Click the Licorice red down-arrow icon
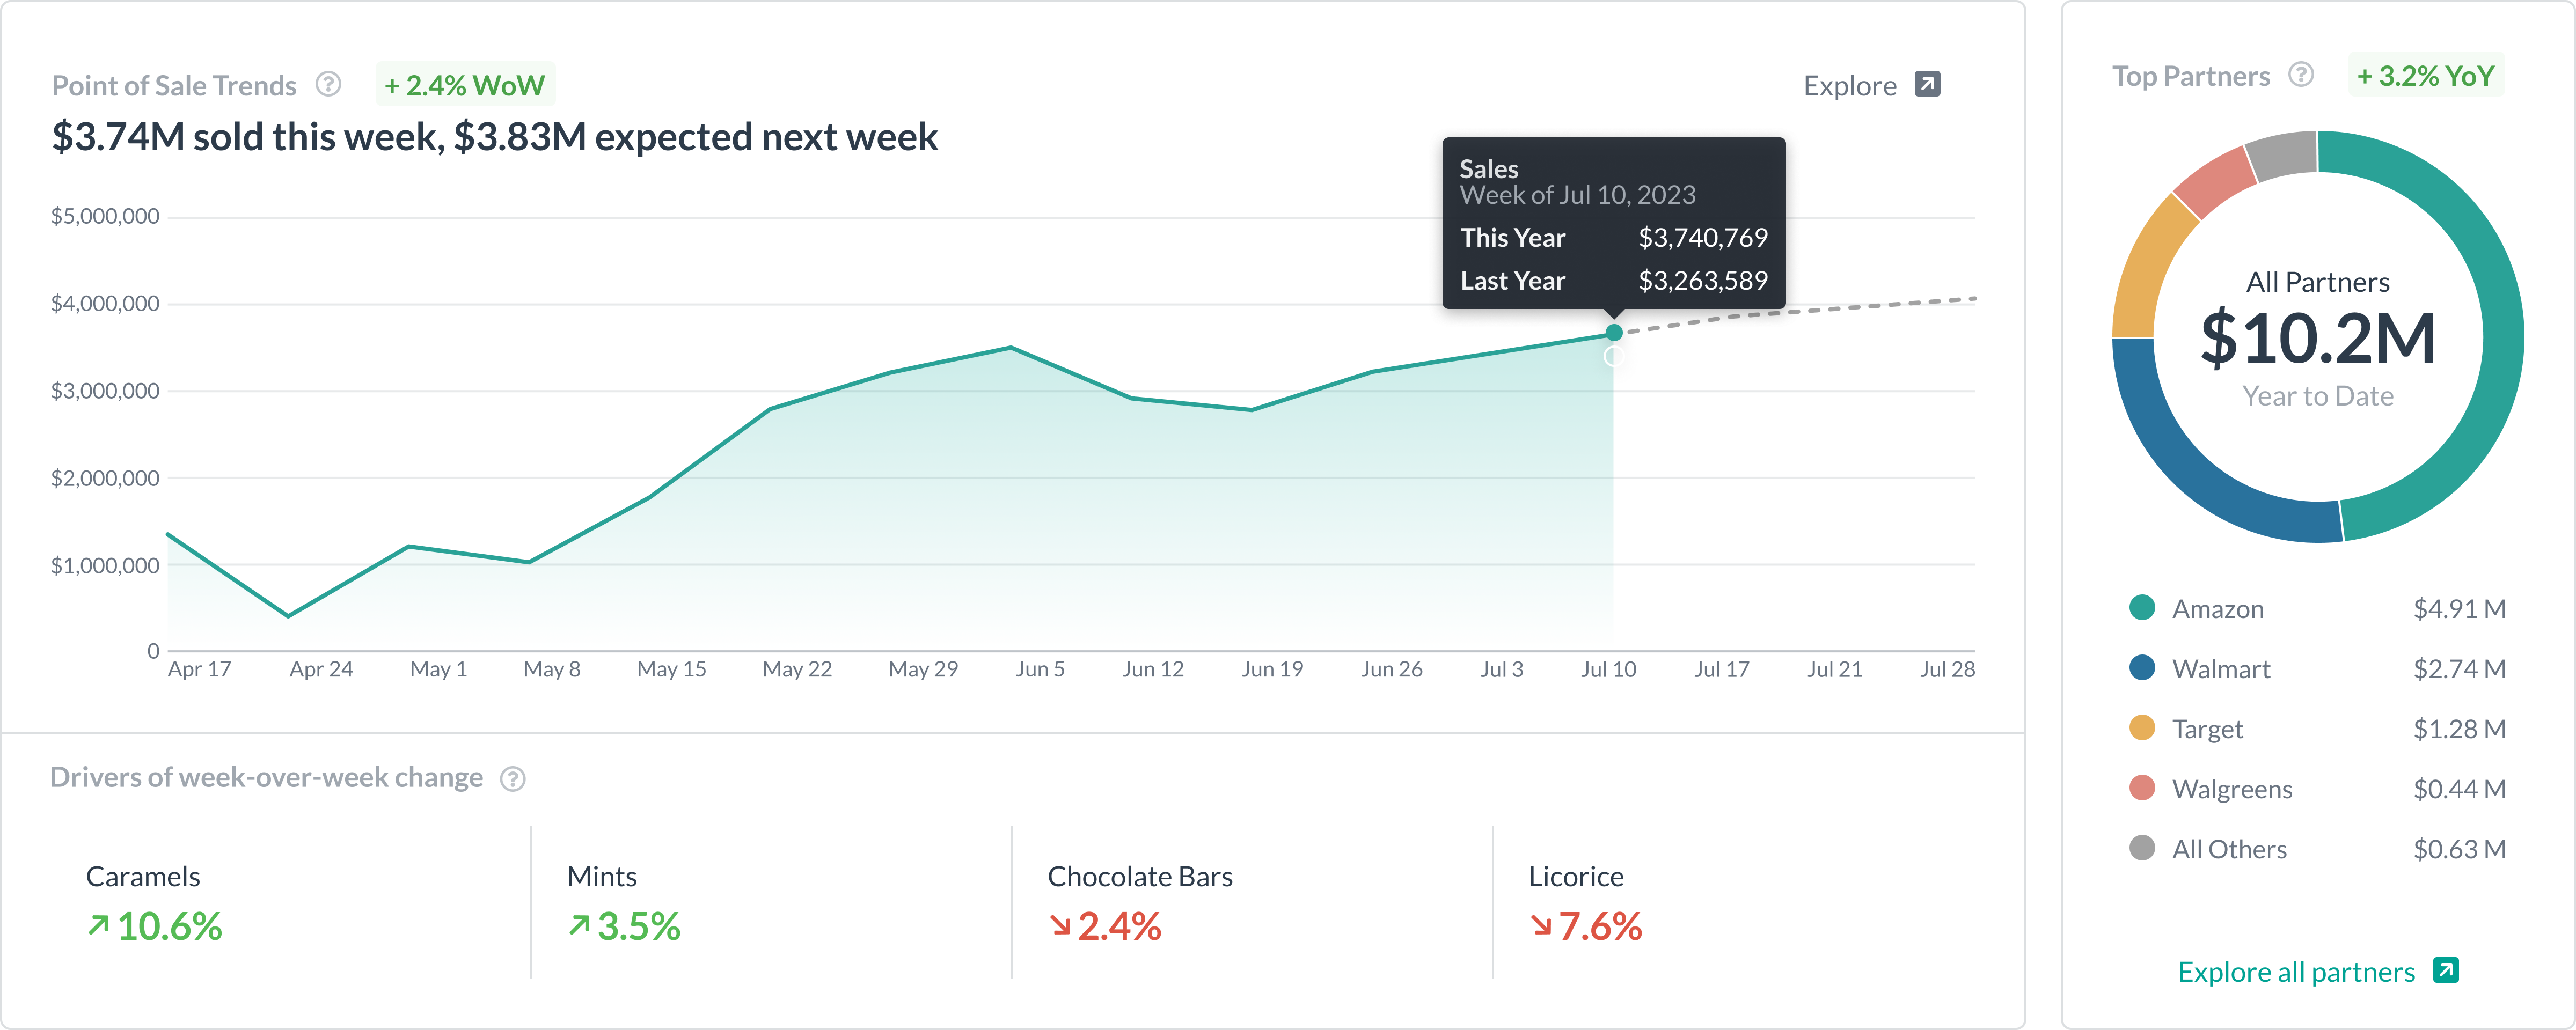 [x=1541, y=926]
